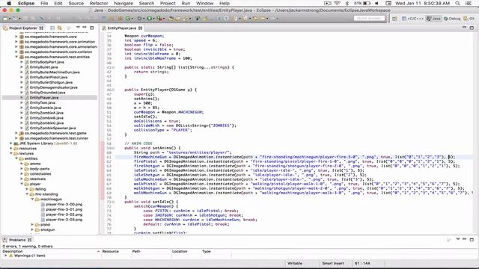The width and height of the screenshot is (479, 269).
Task: Collapse the machinegun folder
Action: click(31, 200)
